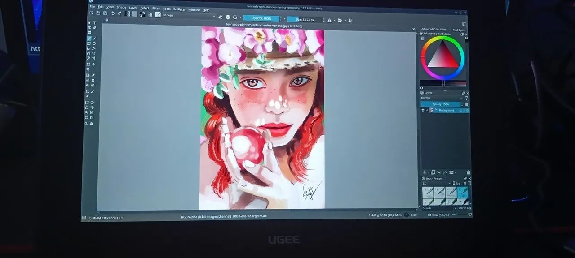Delete the layer with trash icon
The height and width of the screenshot is (258, 575).
point(469,172)
